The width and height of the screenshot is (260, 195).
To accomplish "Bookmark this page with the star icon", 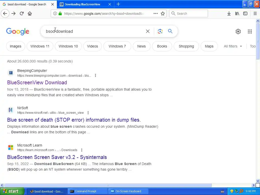I will [163, 14].
